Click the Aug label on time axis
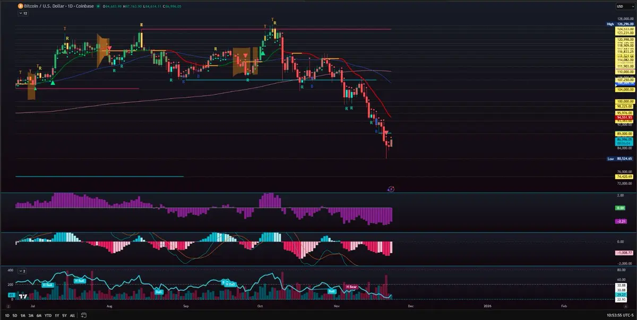The width and height of the screenshot is (637, 320). click(109, 306)
